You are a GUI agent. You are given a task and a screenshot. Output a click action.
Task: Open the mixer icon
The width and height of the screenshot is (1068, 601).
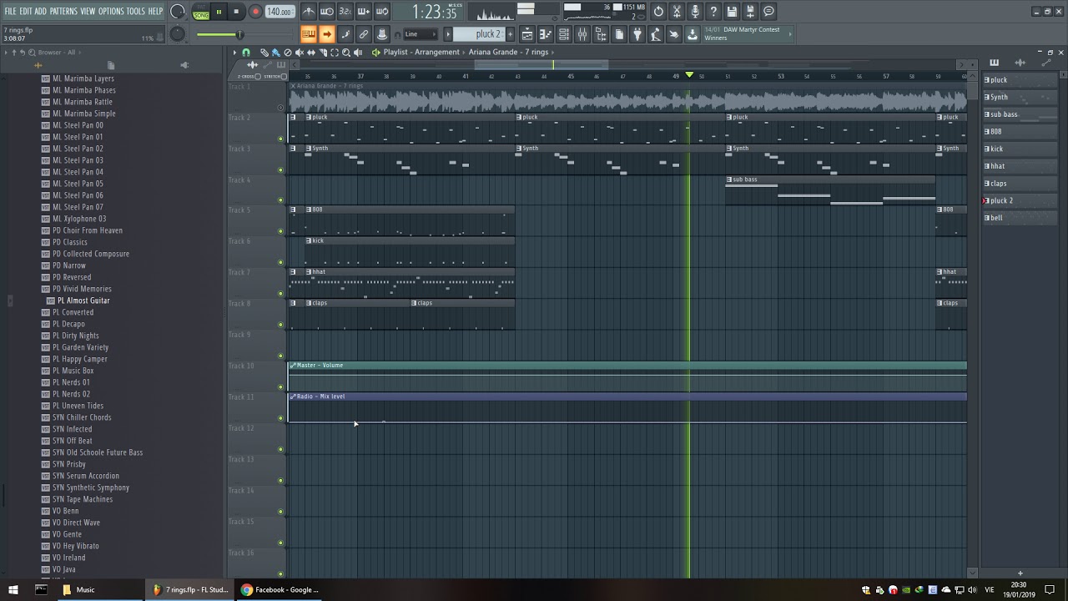click(x=582, y=34)
